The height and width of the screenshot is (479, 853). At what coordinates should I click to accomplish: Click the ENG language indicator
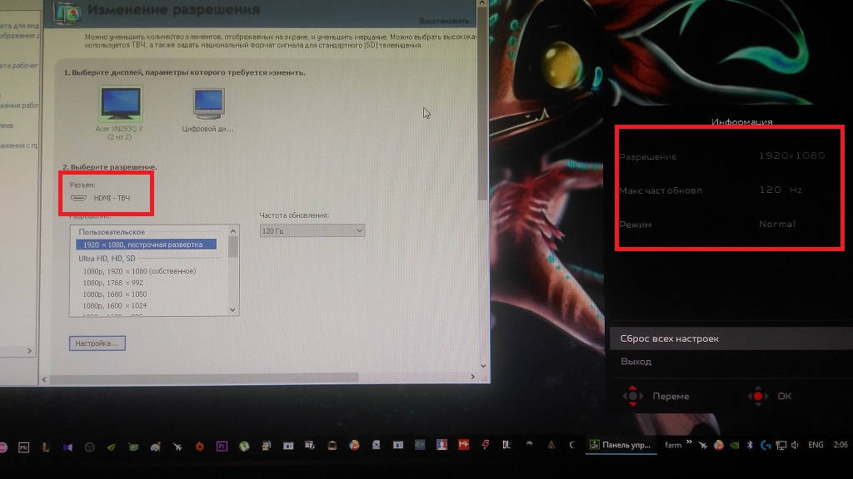[x=816, y=445]
